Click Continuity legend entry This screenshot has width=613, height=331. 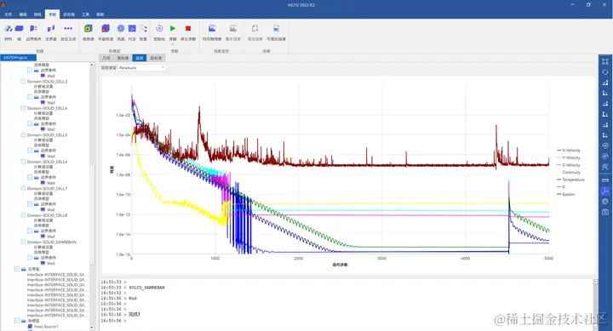pos(569,173)
